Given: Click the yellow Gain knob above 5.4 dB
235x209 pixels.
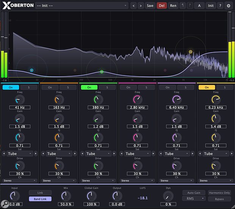Looking at the screenshot, I should (216, 119).
